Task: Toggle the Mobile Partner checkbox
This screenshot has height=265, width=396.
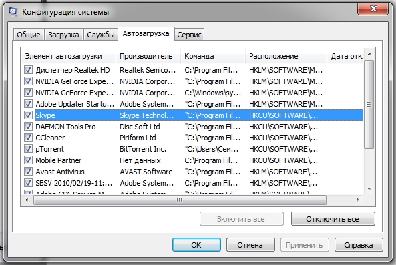Action: (28, 160)
